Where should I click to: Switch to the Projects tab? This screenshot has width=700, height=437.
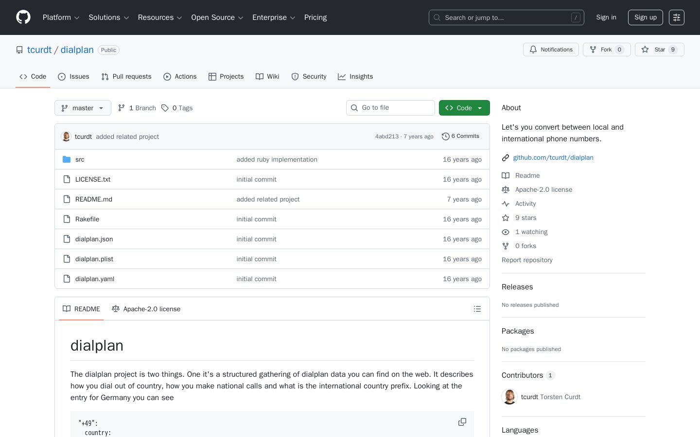(x=226, y=77)
